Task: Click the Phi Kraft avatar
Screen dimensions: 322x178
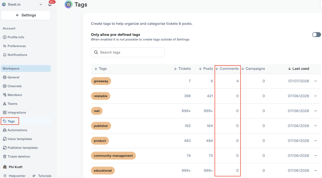Action: 5,167
